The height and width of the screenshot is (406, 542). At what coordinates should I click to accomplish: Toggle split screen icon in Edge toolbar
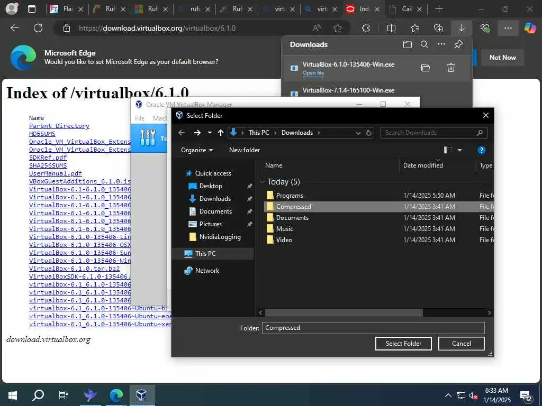pos(391,28)
